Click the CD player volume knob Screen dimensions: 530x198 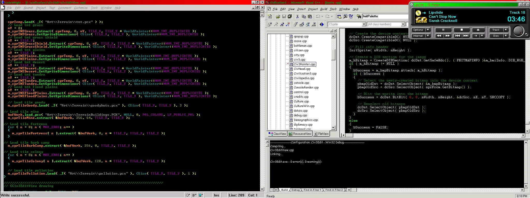click(x=518, y=31)
